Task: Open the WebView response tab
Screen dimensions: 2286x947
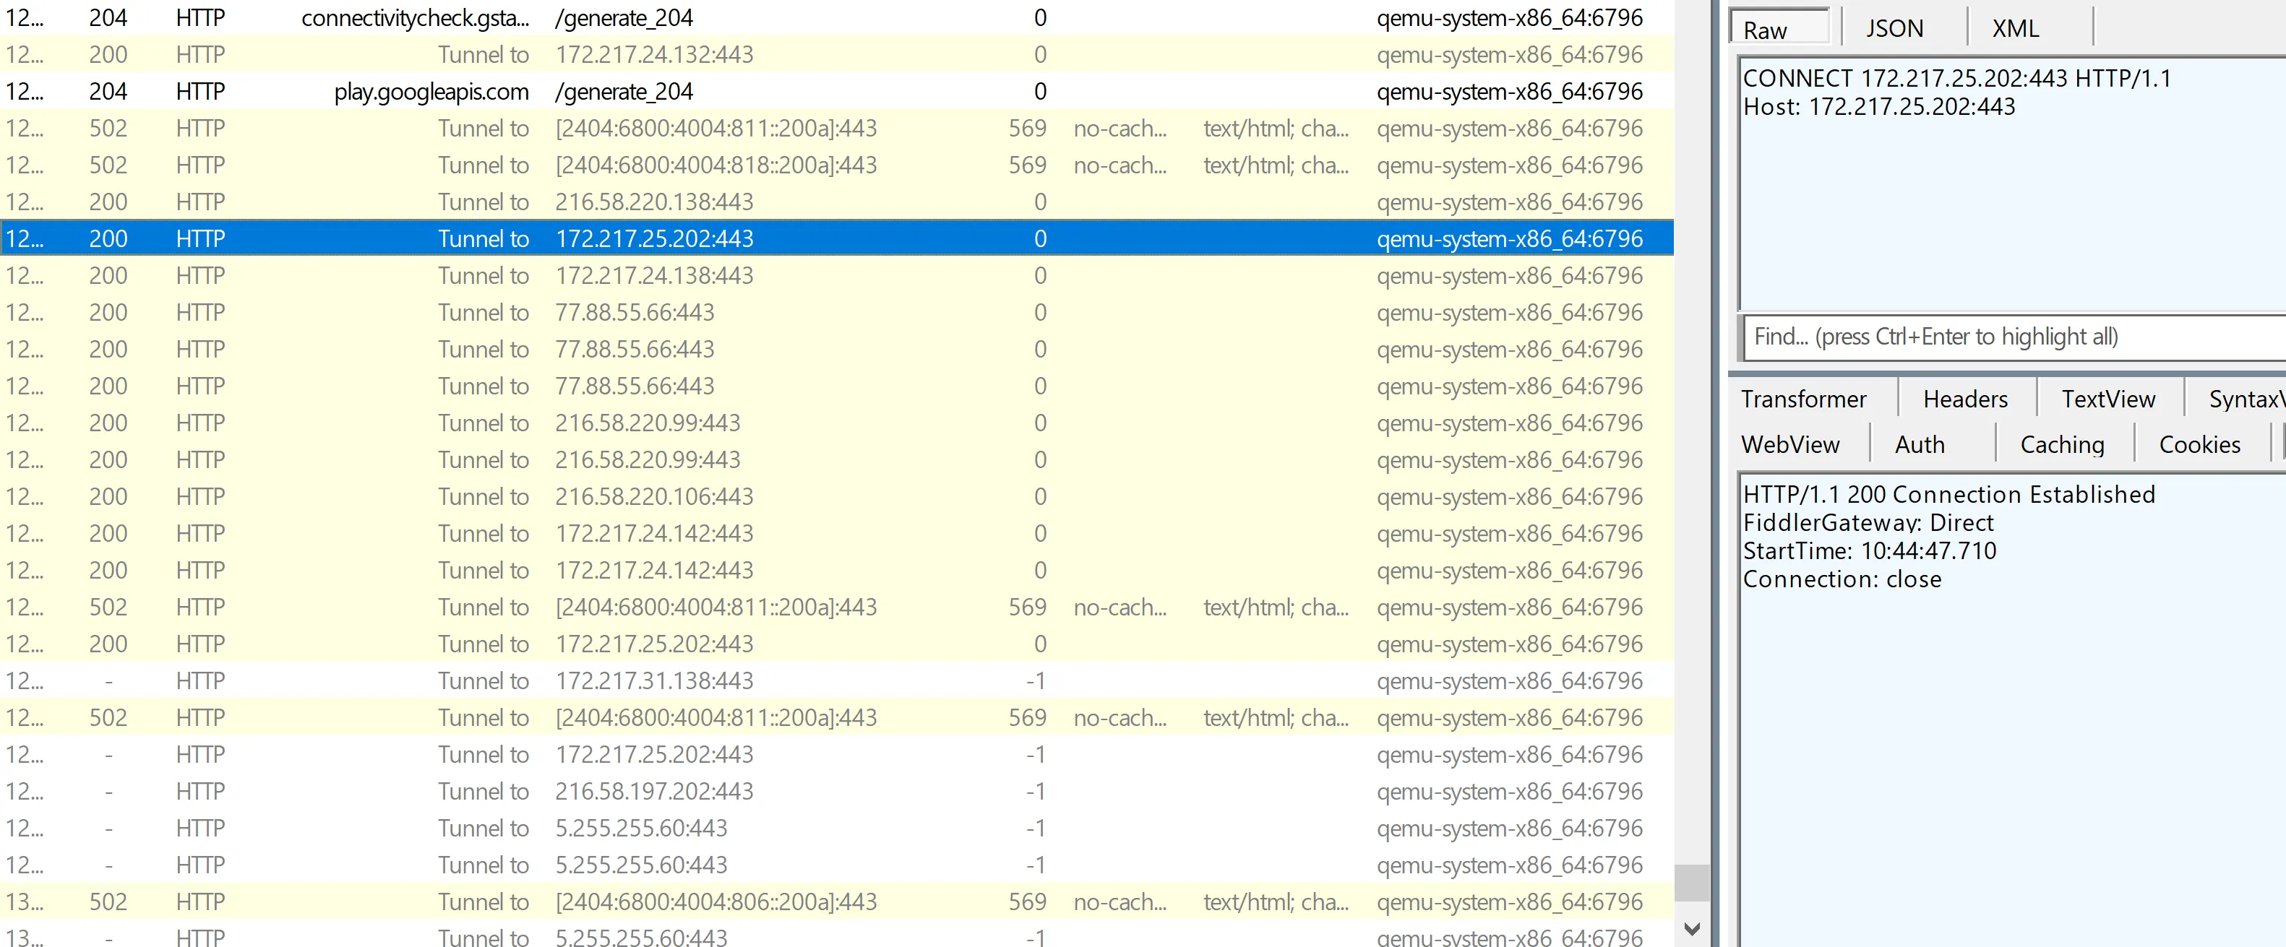Action: [1790, 444]
